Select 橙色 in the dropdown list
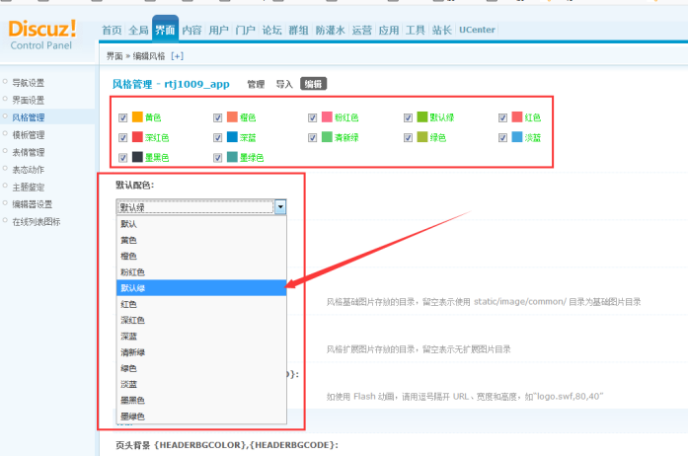Screen dimensions: 688x456 point(201,256)
